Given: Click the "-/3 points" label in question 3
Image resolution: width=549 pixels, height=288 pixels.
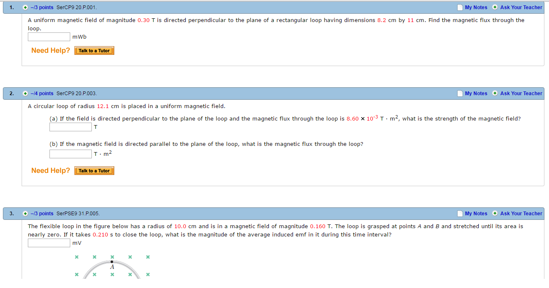Looking at the screenshot, I should [x=41, y=214].
